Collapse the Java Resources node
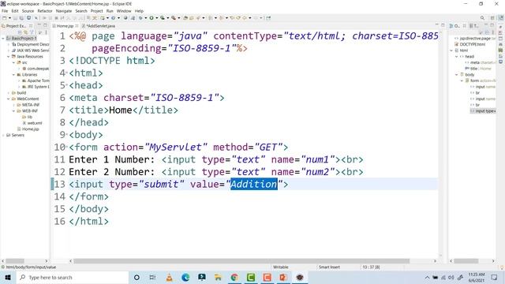The width and height of the screenshot is (505, 284). [9, 56]
